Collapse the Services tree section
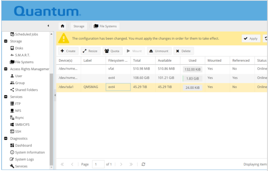 [6, 97]
